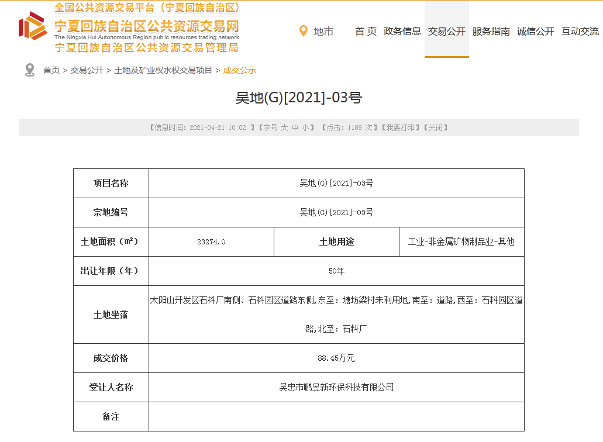The width and height of the screenshot is (603, 442).
Task: Set font size to 中
Action: click(295, 127)
